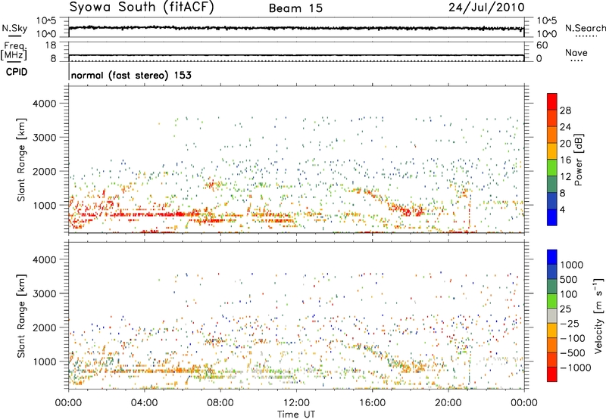This screenshot has width=606, height=419.
Task: Click the '16:00' time axis tick label
Action: (372, 403)
